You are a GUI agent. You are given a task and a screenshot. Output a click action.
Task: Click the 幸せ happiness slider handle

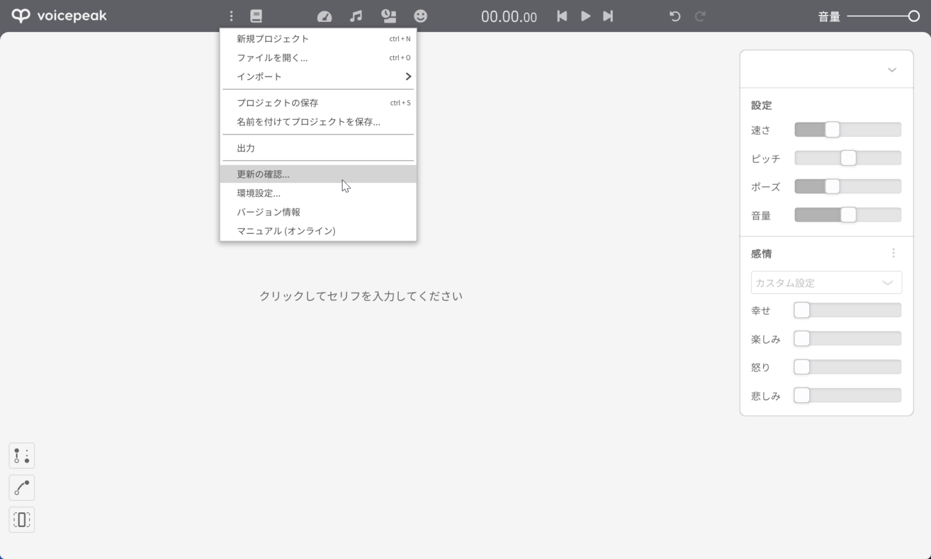[802, 310]
